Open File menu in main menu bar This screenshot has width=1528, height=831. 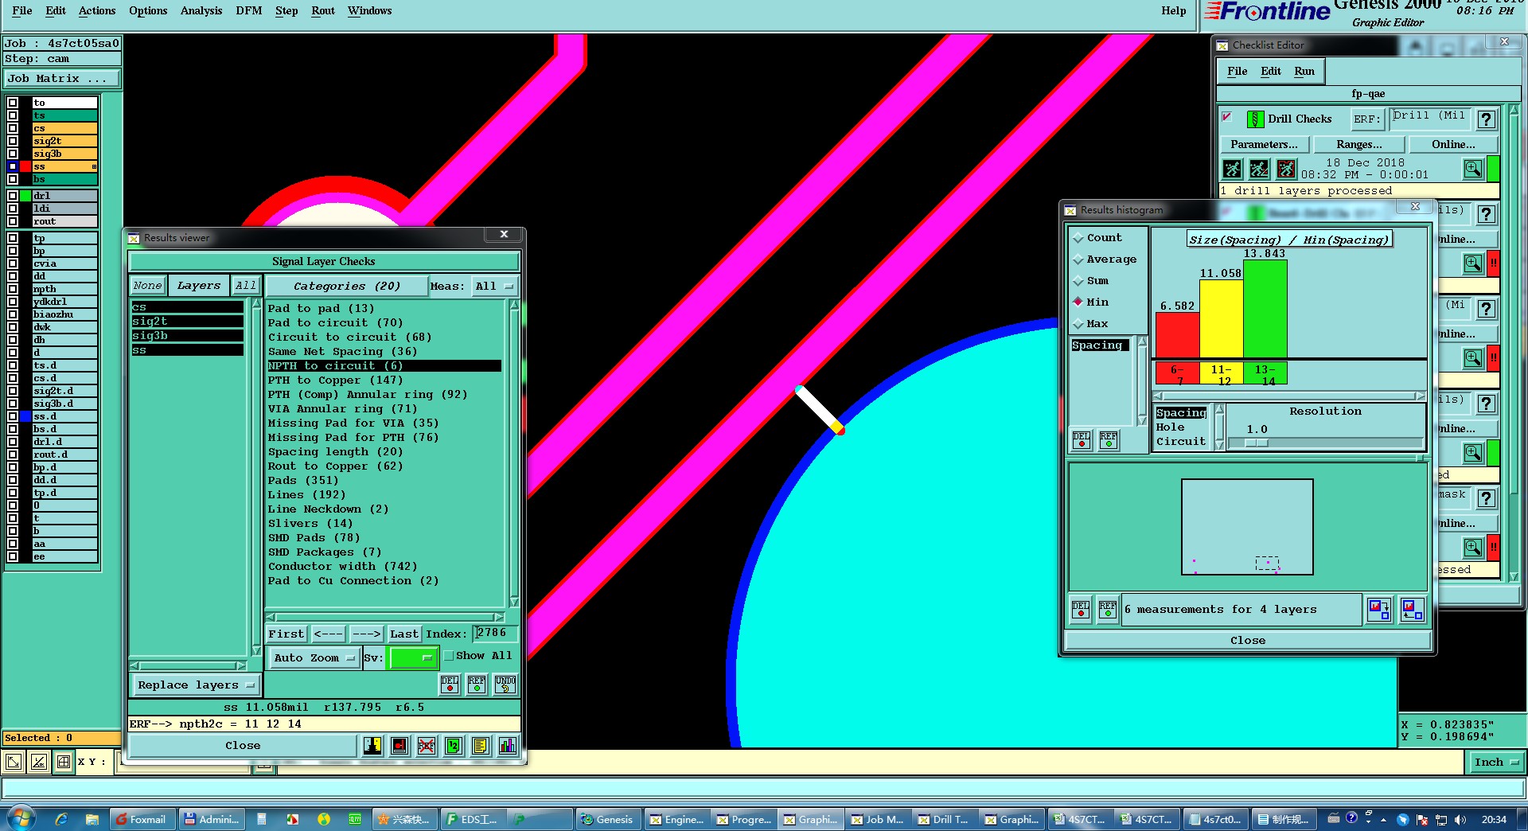(x=22, y=11)
